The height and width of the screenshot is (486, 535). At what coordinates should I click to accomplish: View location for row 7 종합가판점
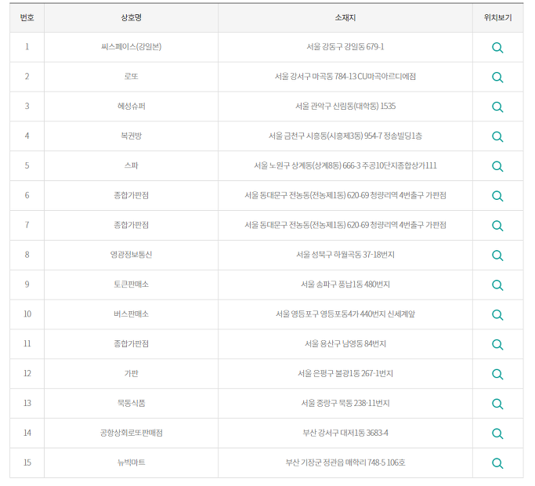(497, 226)
